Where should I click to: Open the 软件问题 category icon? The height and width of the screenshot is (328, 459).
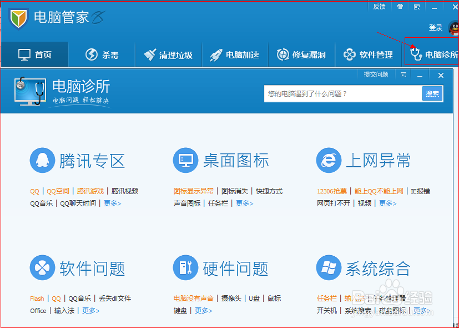tap(42, 267)
